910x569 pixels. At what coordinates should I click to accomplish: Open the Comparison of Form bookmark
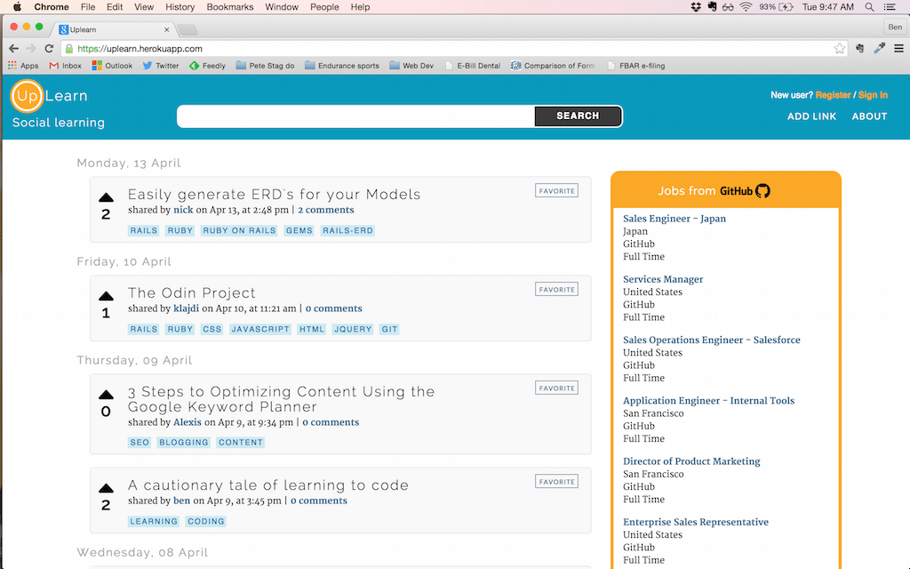pos(553,66)
